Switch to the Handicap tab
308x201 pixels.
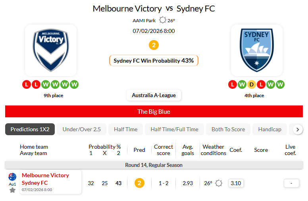[269, 129]
